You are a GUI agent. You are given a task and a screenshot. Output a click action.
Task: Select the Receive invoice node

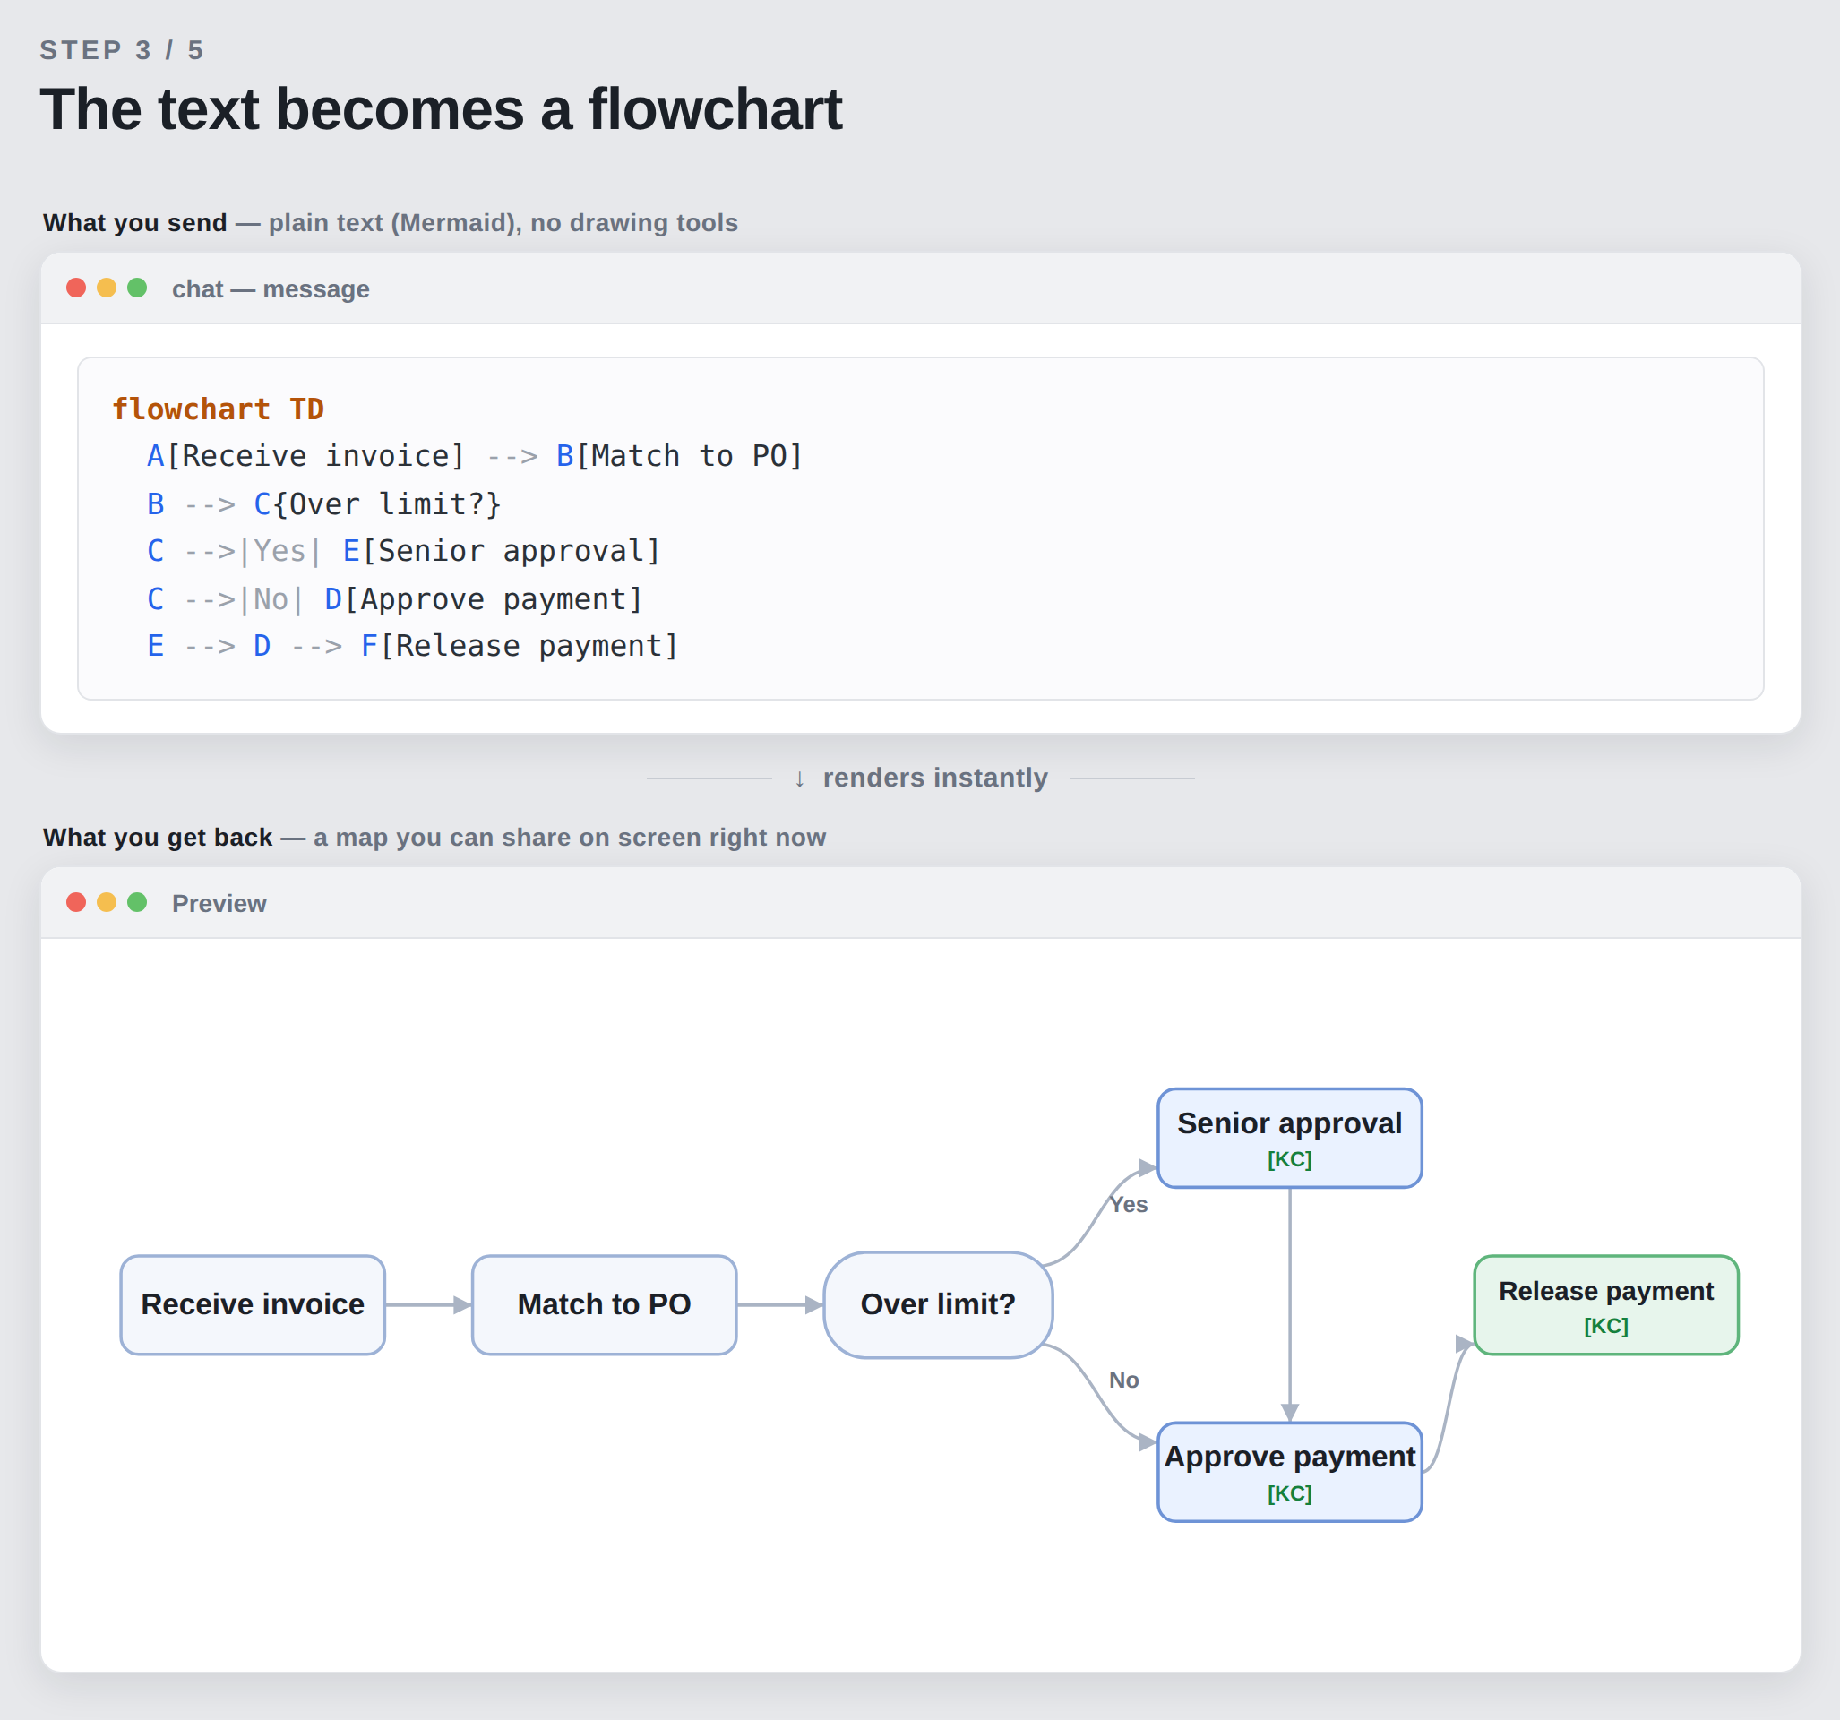(x=253, y=1304)
